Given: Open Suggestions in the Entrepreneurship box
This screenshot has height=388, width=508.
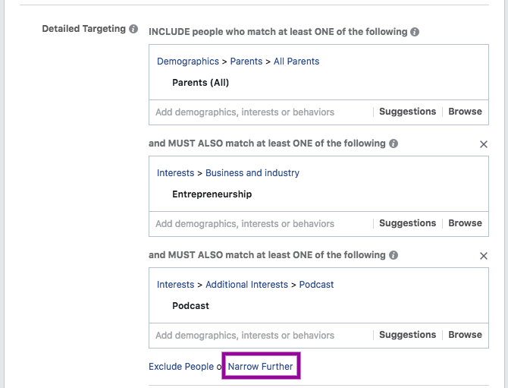Looking at the screenshot, I should point(408,223).
